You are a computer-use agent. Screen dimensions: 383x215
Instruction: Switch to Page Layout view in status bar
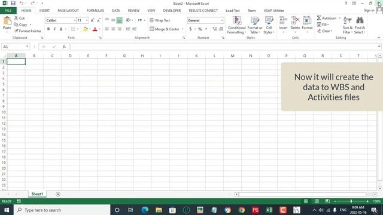pyautogui.click(x=317, y=201)
